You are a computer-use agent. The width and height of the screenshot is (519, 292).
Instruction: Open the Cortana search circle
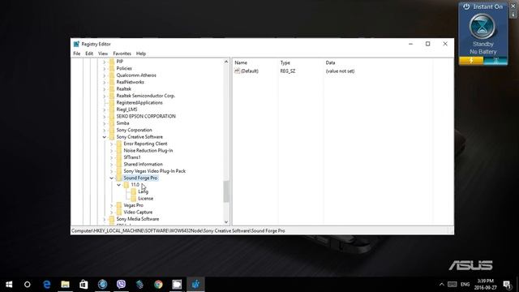pyautogui.click(x=27, y=285)
